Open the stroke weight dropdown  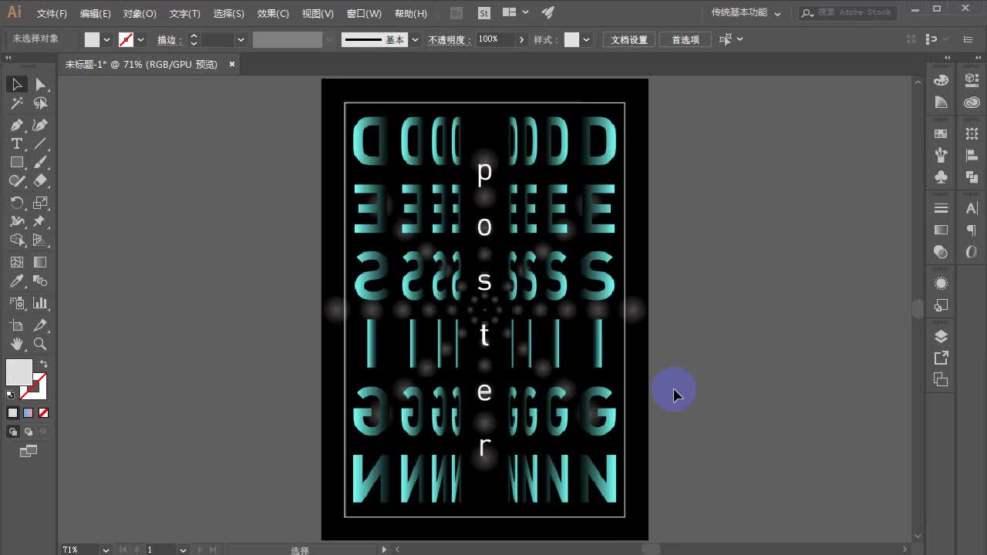click(x=241, y=39)
